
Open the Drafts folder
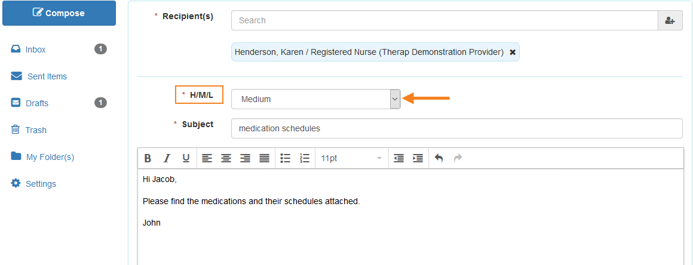click(x=37, y=103)
